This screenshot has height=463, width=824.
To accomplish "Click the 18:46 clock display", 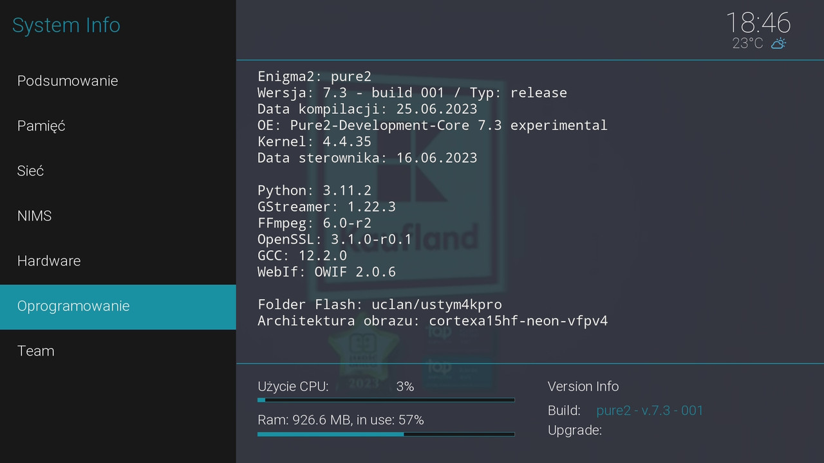I will (x=758, y=23).
